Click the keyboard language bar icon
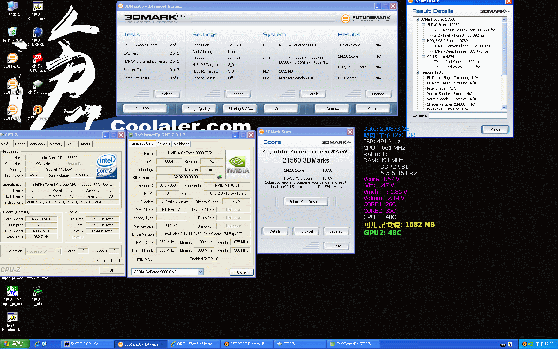 point(503,344)
